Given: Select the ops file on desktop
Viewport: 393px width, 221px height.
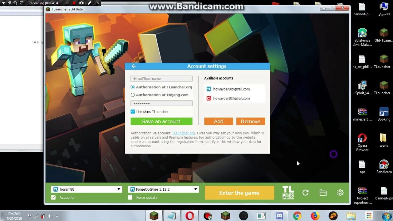Looking at the screenshot, I should (x=362, y=167).
